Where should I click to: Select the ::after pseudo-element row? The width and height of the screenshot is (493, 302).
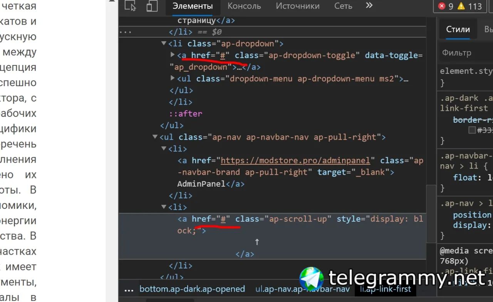tap(186, 113)
